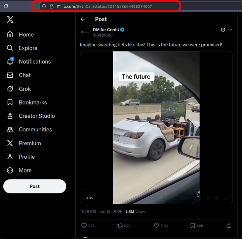The width and height of the screenshot is (242, 239).
Task: Like the post with the heart icon
Action: coord(156,226)
